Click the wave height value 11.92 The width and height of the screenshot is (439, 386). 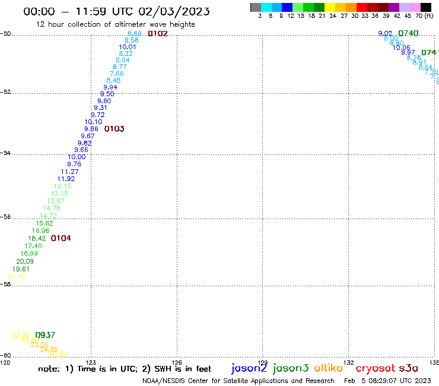tap(66, 179)
